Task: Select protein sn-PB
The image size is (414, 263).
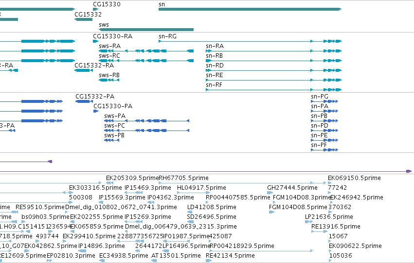Action: pos(324,121)
